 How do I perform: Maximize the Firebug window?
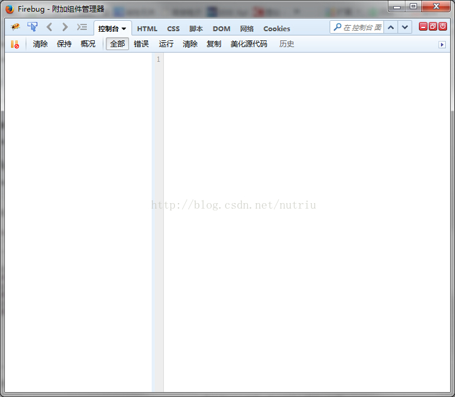(x=413, y=6)
